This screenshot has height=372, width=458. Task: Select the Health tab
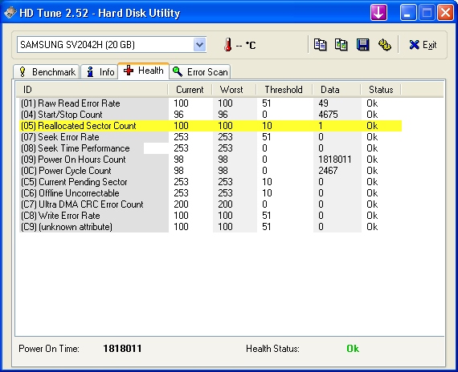(143, 71)
